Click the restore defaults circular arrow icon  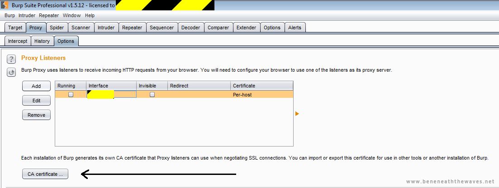click(11, 73)
